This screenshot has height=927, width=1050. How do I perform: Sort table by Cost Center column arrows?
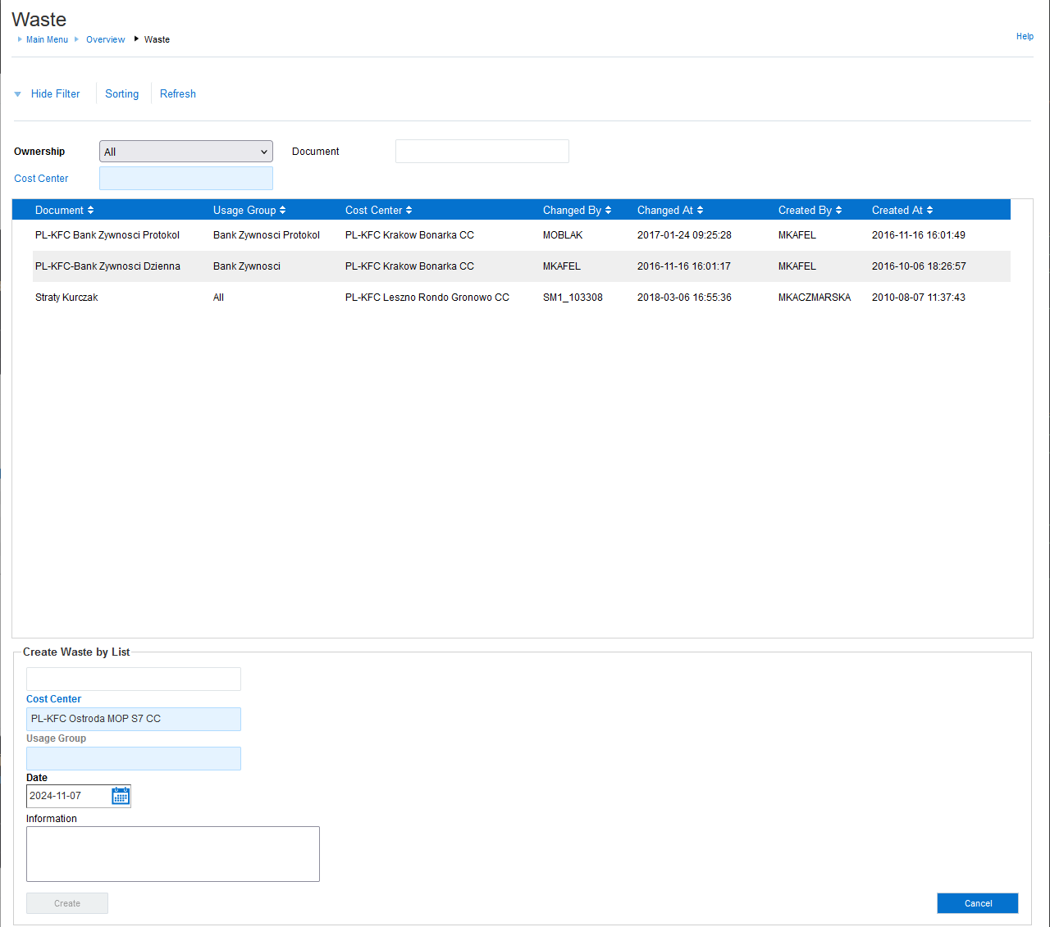(x=409, y=211)
